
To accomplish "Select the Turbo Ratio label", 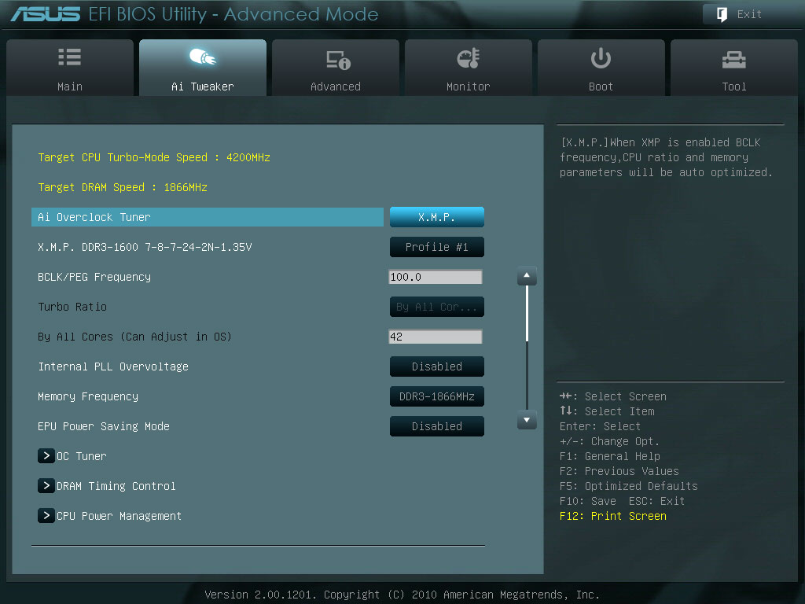I will pos(72,307).
